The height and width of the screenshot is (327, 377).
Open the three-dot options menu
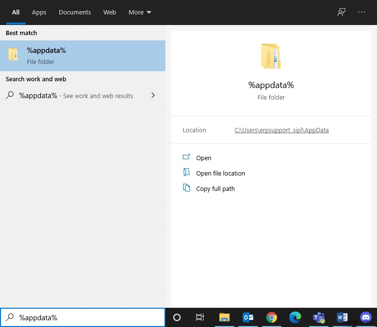[362, 13]
